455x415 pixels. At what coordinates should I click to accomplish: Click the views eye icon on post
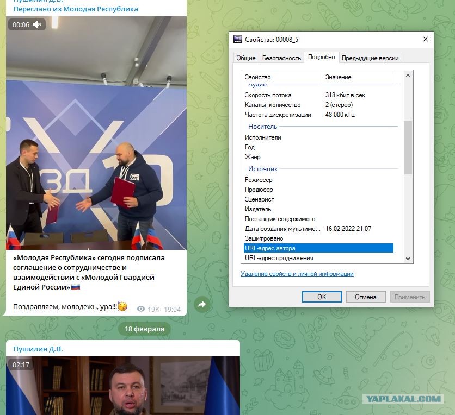click(141, 309)
